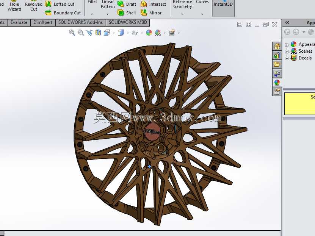
Task: Open the Linear Pattern tool
Action: point(108,4)
